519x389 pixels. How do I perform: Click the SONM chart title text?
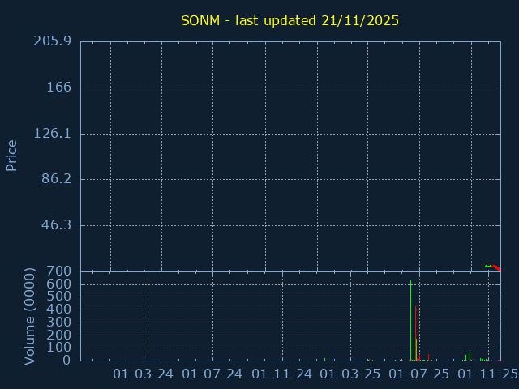290,20
